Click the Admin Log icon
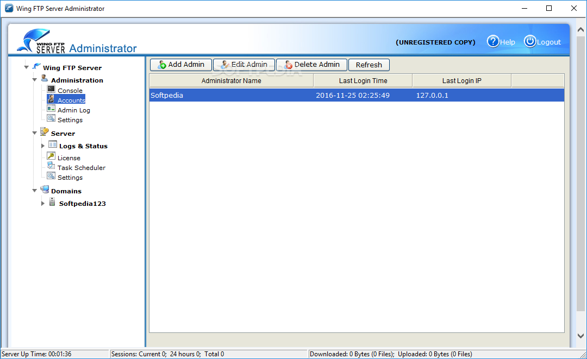 pyautogui.click(x=51, y=109)
